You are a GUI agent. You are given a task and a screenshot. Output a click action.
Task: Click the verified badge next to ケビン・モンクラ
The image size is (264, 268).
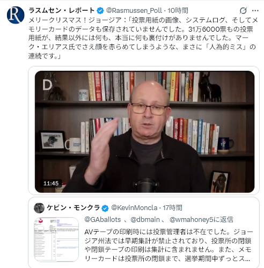pos(105,208)
